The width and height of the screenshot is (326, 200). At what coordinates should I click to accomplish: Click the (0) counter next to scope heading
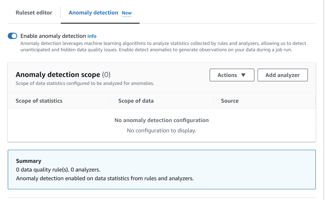coord(106,75)
